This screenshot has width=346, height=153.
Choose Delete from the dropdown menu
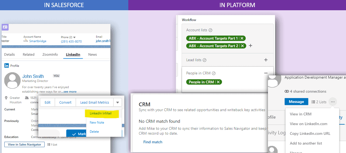pos(94,132)
